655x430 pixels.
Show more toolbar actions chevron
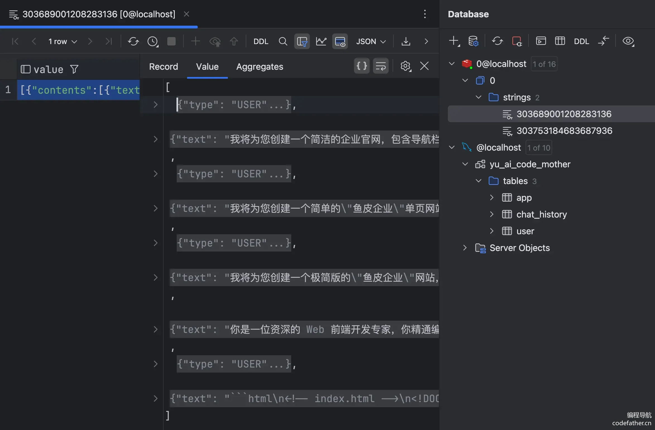point(426,42)
